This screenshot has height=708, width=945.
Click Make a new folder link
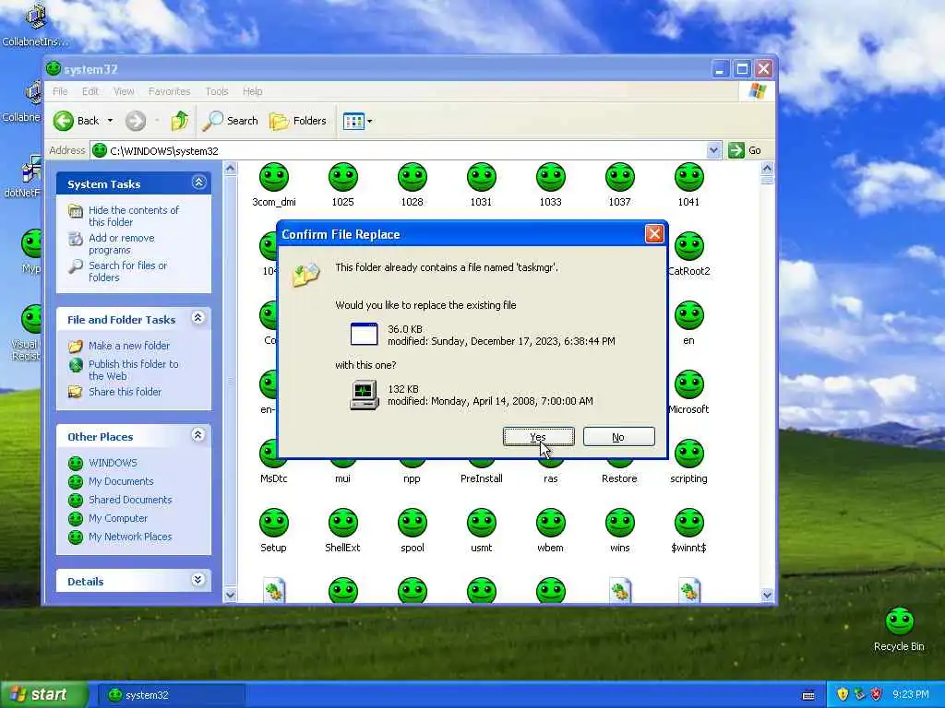click(x=129, y=346)
